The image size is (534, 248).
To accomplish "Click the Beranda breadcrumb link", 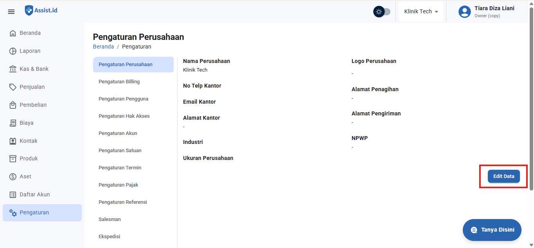I will (x=103, y=47).
